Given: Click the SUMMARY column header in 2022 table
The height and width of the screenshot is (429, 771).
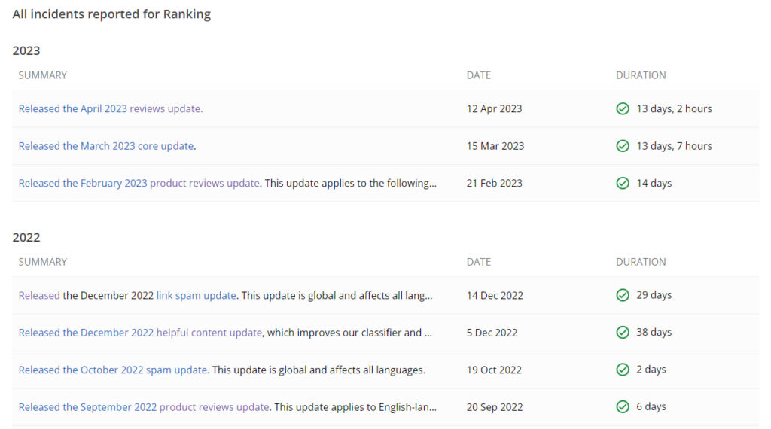Looking at the screenshot, I should tap(43, 262).
